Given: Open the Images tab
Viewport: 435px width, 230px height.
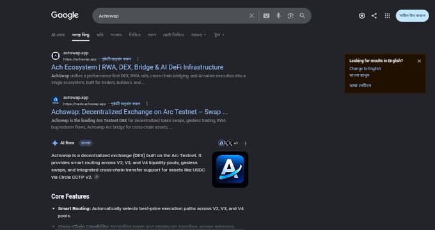Looking at the screenshot, I should (100, 35).
